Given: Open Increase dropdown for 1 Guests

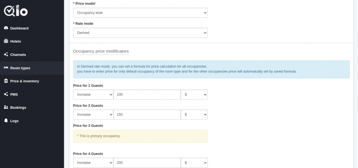Looking at the screenshot, I should (x=93, y=94).
